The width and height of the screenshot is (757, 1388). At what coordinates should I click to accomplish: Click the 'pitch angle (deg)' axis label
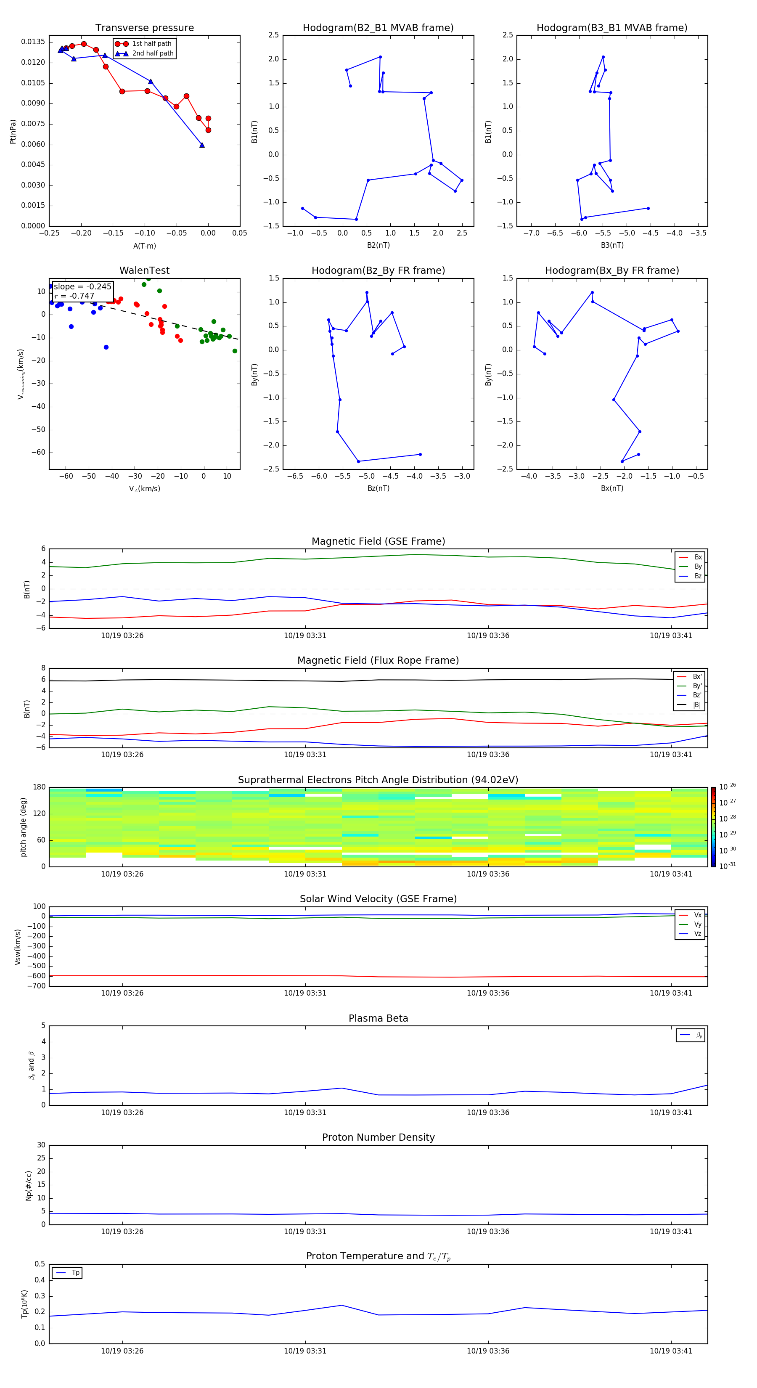[x=23, y=827]
